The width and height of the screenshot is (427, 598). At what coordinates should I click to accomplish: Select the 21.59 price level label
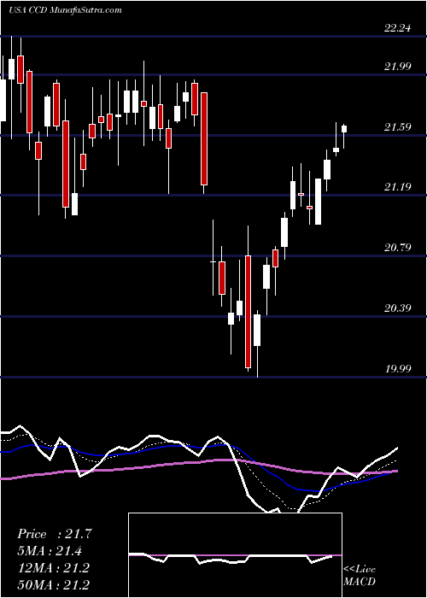tap(398, 127)
